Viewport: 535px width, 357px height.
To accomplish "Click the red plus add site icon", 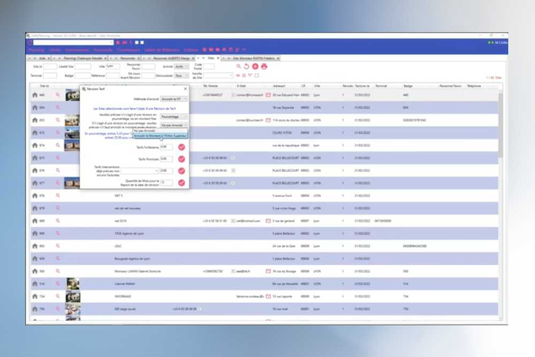I will click(x=255, y=66).
